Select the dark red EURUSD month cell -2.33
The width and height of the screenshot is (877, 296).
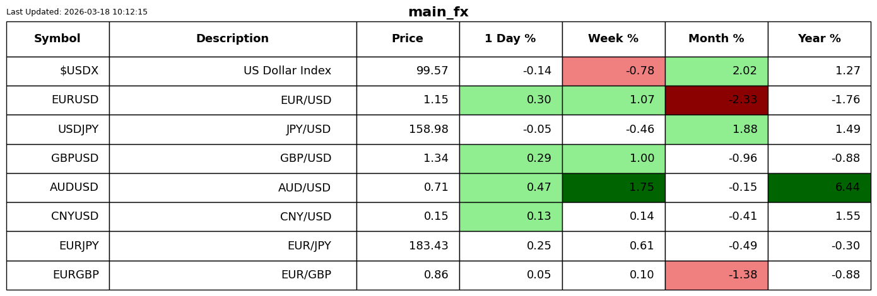pos(716,100)
